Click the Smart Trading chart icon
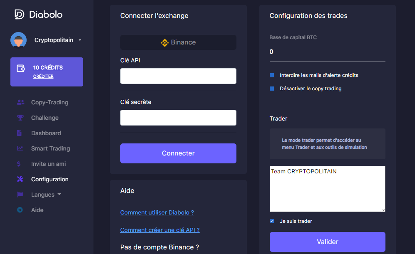415x254 pixels. pyautogui.click(x=20, y=148)
